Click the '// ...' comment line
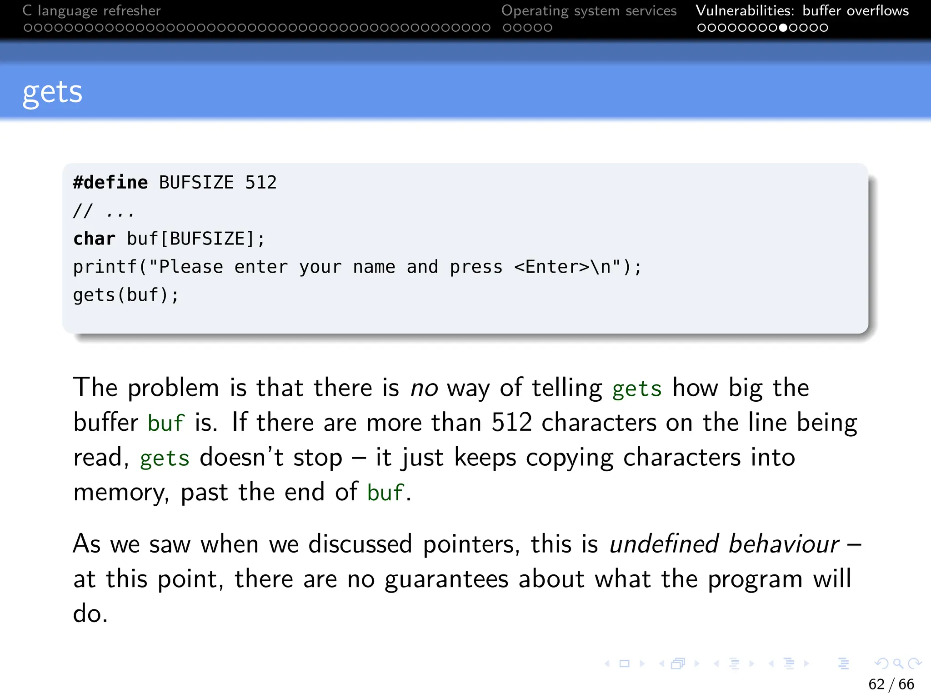 pyautogui.click(x=104, y=211)
